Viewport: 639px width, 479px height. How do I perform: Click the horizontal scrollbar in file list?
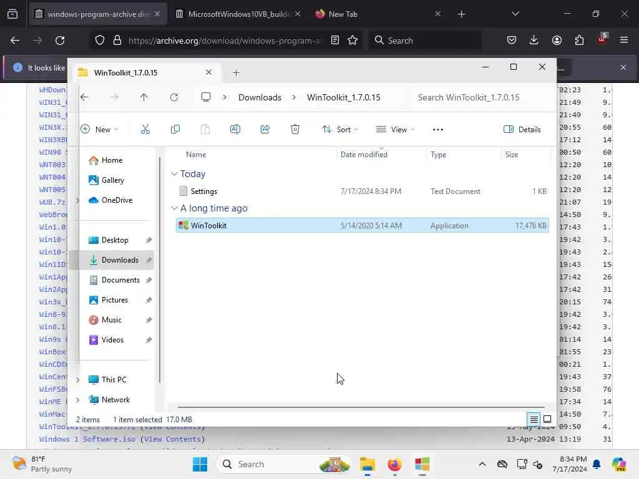tap(361, 407)
